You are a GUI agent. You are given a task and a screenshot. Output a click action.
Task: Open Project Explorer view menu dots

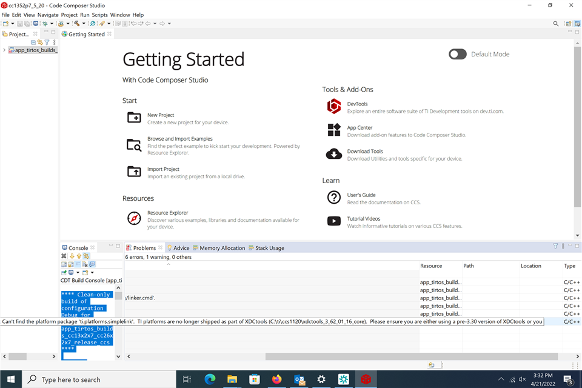(x=54, y=42)
